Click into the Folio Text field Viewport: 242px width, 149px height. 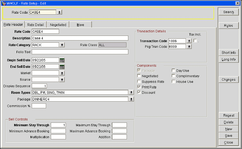(x=80, y=52)
